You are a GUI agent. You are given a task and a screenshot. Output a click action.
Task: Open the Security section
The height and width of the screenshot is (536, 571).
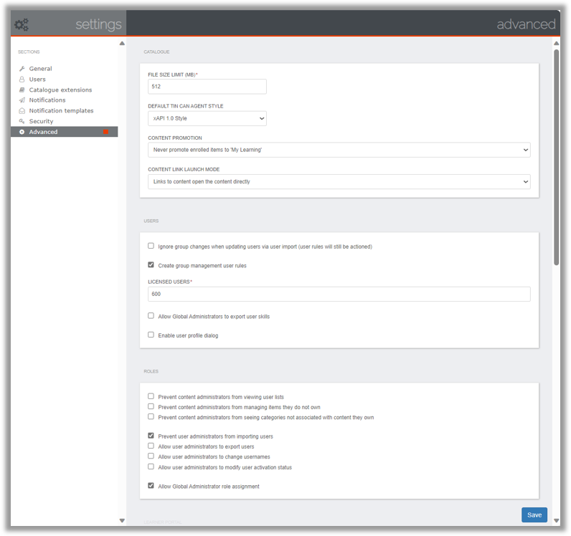click(41, 121)
